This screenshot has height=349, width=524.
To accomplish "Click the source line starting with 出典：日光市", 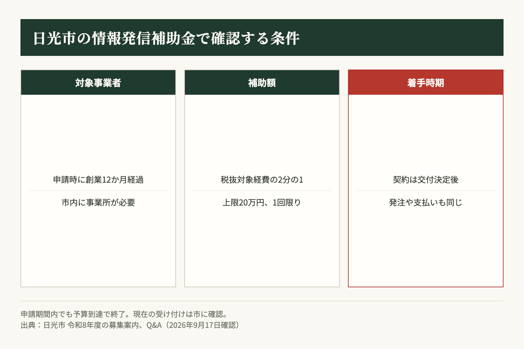I will coord(130,325).
